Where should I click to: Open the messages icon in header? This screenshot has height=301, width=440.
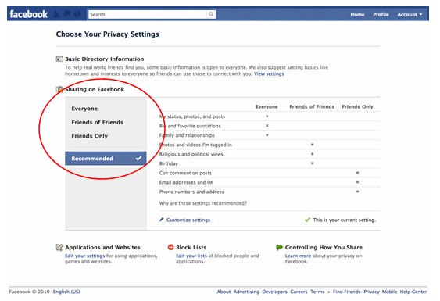[x=66, y=14]
